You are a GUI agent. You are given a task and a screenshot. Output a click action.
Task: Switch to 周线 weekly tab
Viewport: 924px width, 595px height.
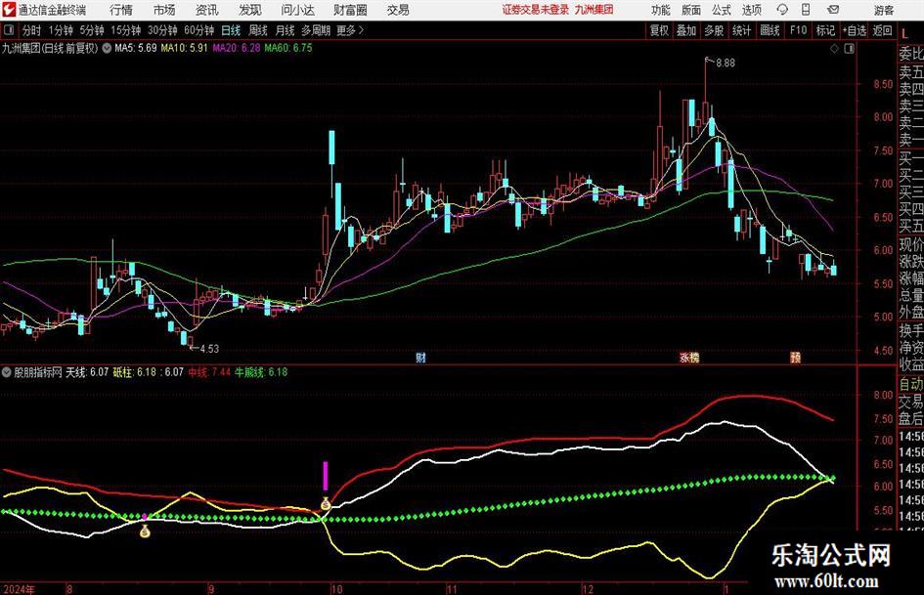(258, 30)
